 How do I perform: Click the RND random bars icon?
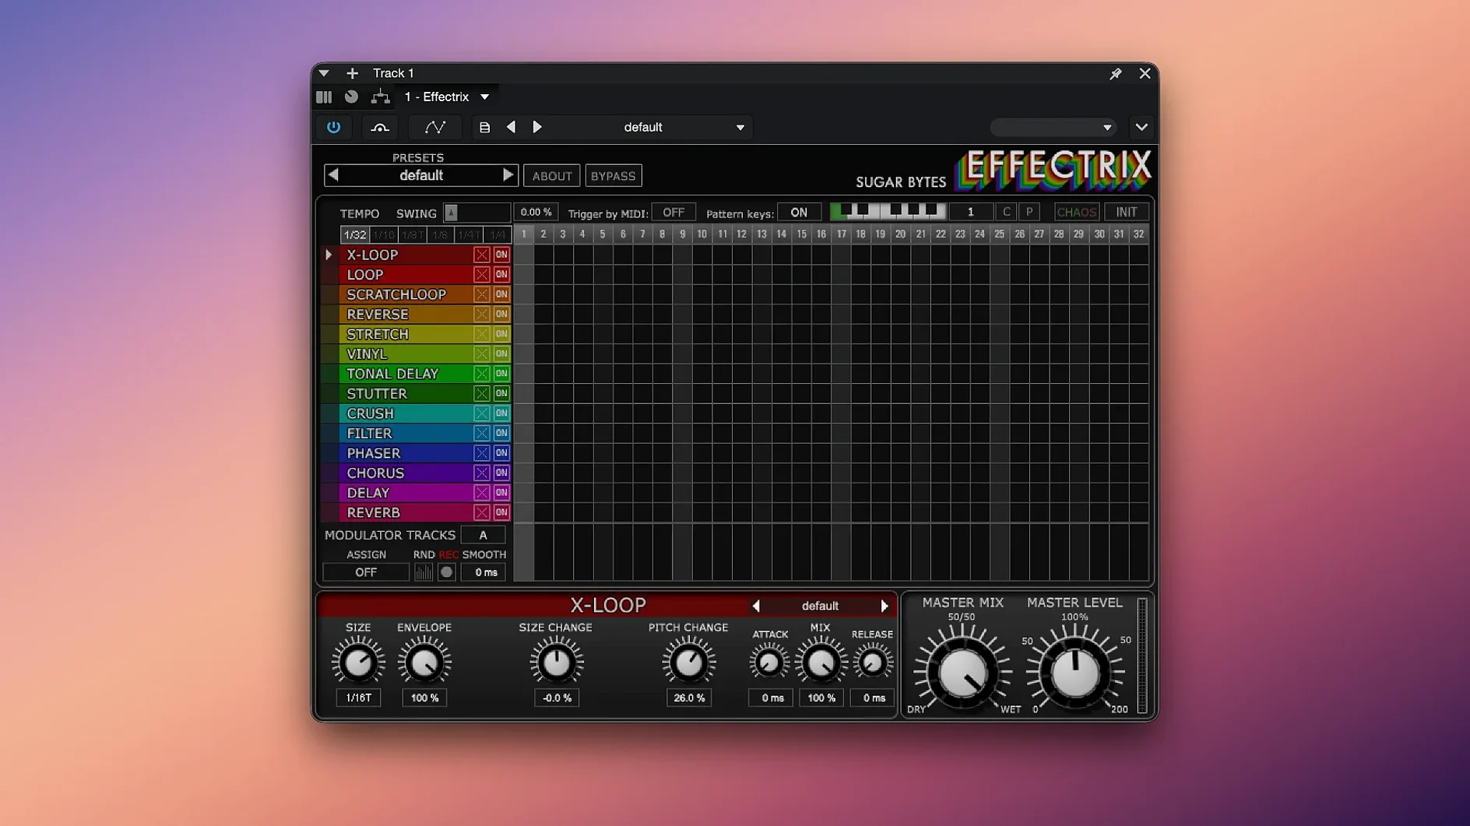pyautogui.click(x=423, y=572)
